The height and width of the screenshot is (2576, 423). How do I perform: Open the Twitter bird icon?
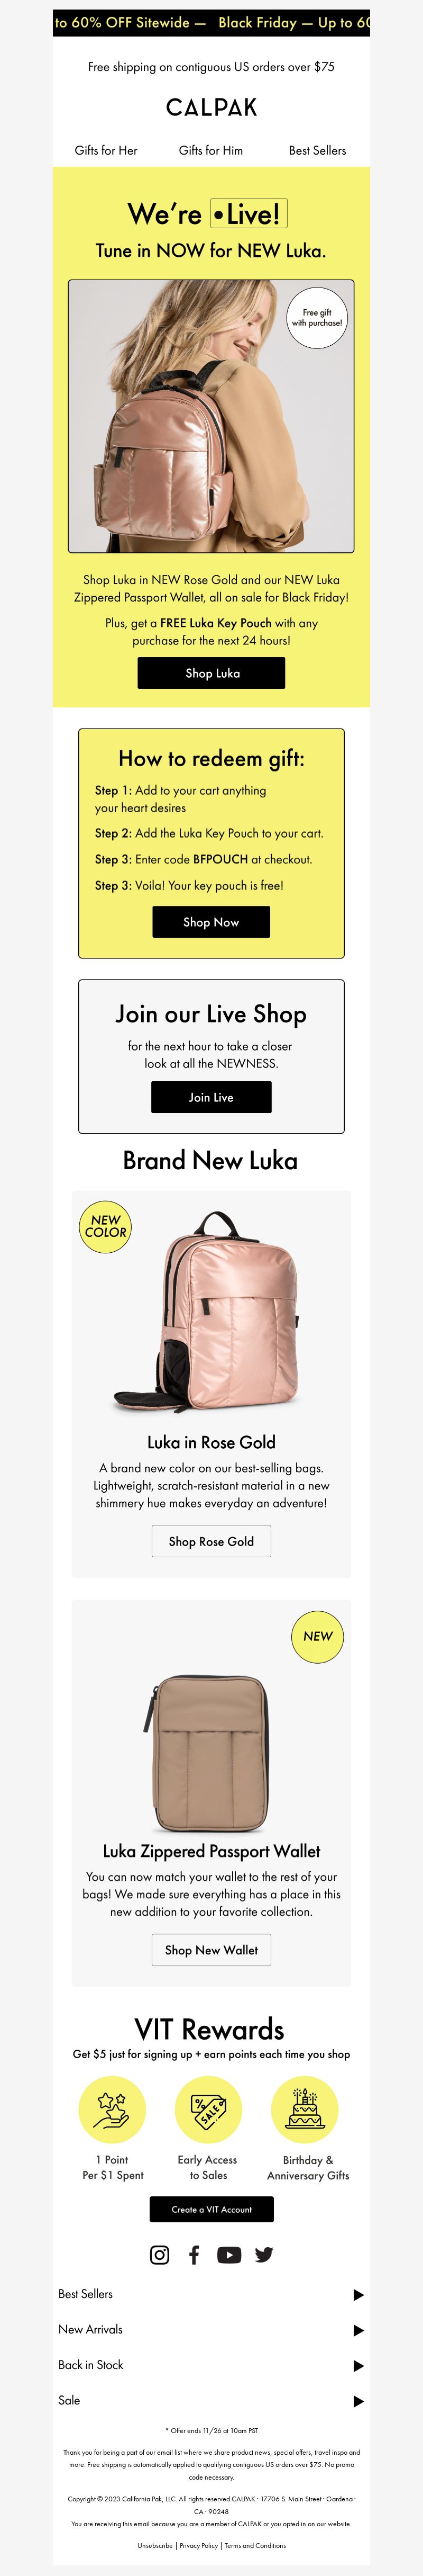[x=264, y=2254]
